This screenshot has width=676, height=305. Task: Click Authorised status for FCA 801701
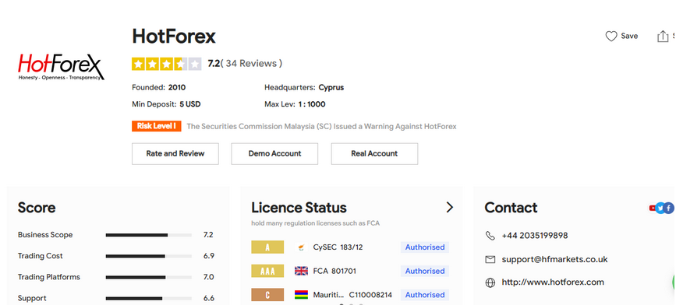coord(425,271)
